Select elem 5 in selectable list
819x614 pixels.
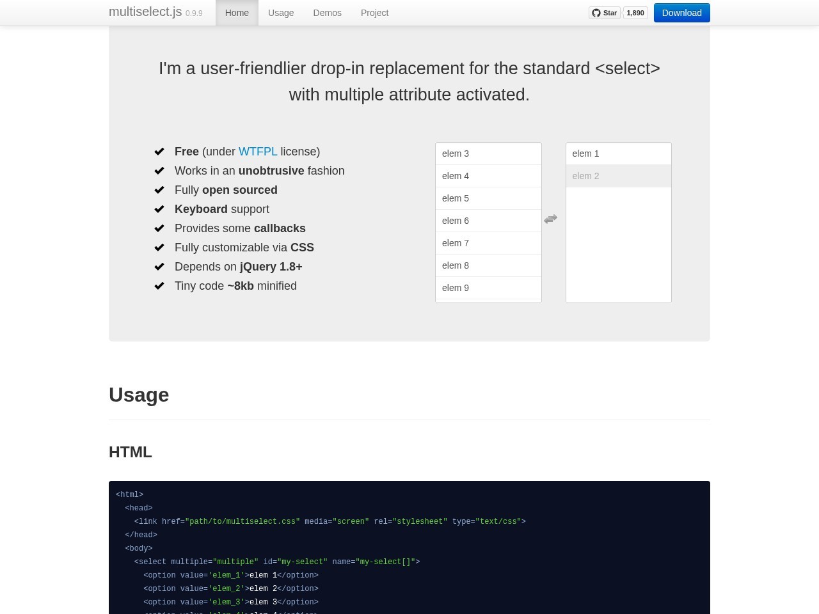point(488,198)
